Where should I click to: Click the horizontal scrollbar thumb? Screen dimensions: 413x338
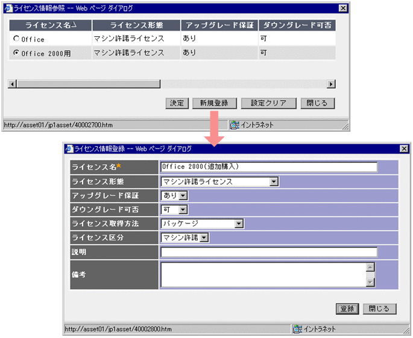88,84
